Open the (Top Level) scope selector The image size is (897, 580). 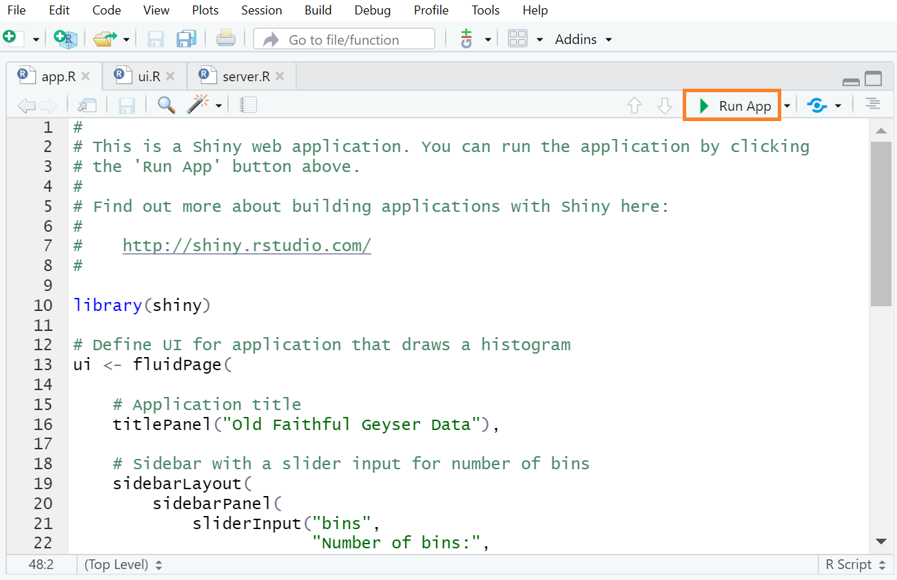tap(123, 565)
